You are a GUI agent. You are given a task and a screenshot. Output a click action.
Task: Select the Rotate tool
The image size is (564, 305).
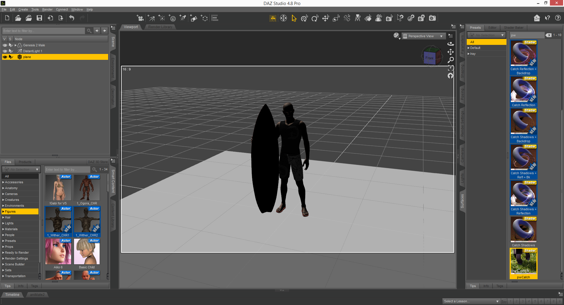tap(315, 18)
